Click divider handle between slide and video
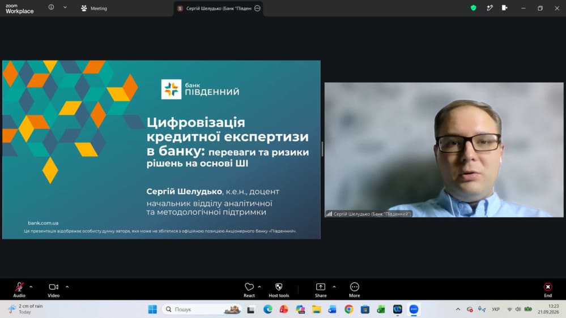The width and height of the screenshot is (566, 318). coord(322,149)
